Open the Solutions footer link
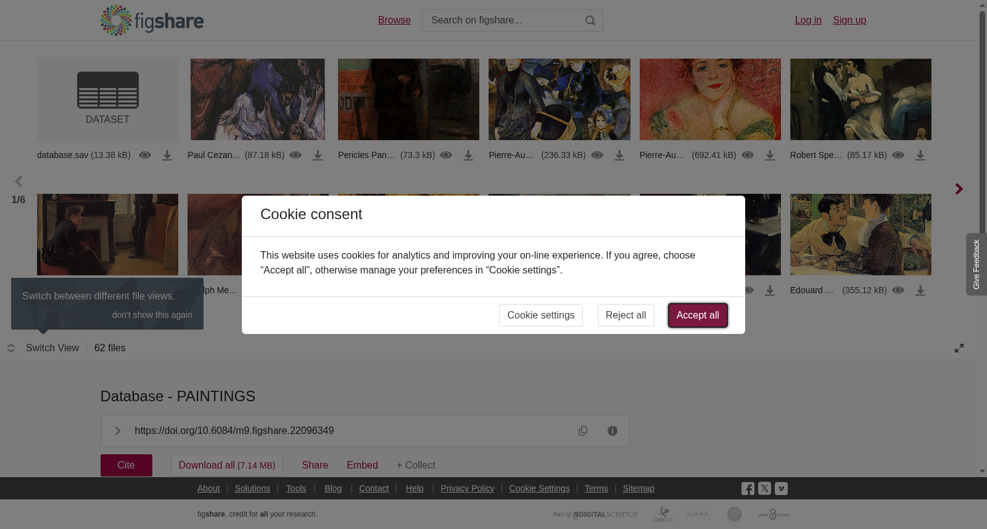Viewport: 987px width, 529px height. (252, 488)
